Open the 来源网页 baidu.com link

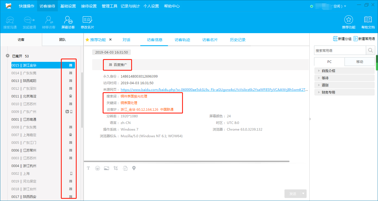click(x=214, y=90)
